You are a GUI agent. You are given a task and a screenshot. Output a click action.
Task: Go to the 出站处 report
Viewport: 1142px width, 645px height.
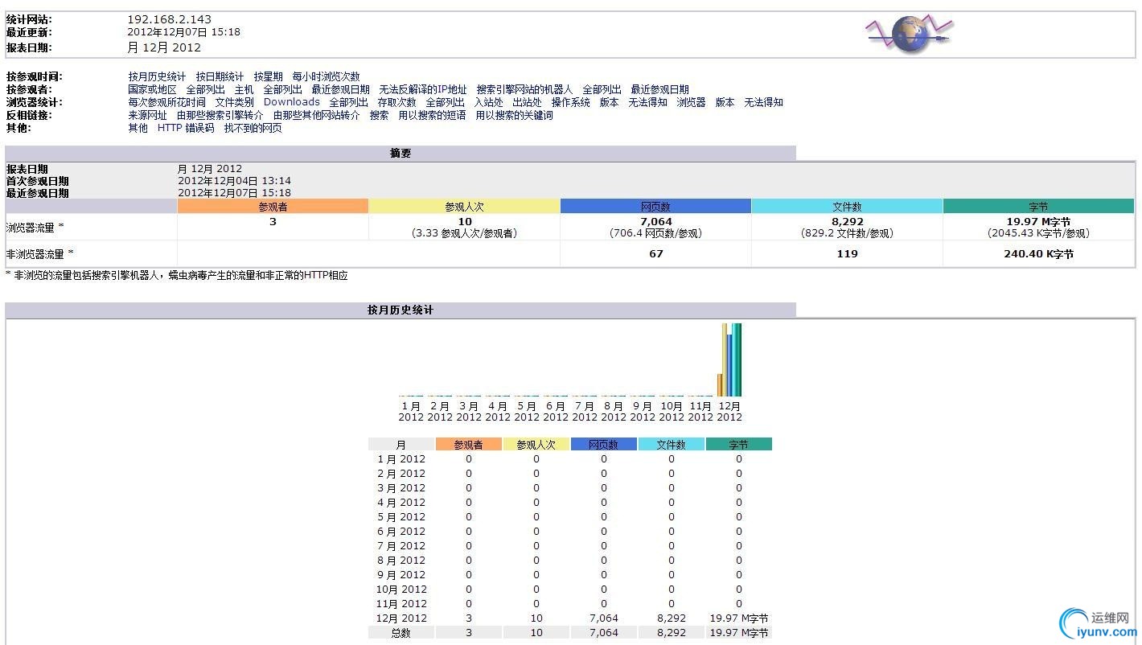[x=527, y=102]
